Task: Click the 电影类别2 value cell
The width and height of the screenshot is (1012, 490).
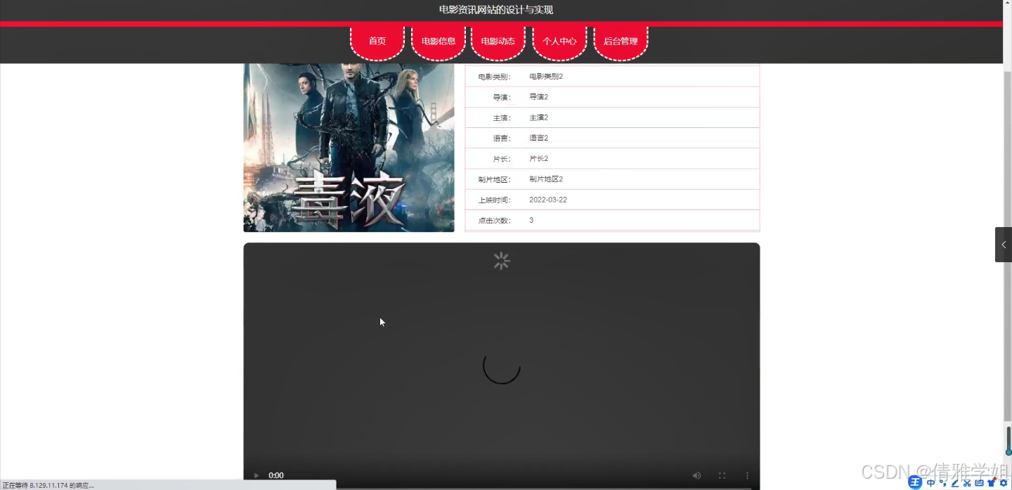Action: point(546,76)
